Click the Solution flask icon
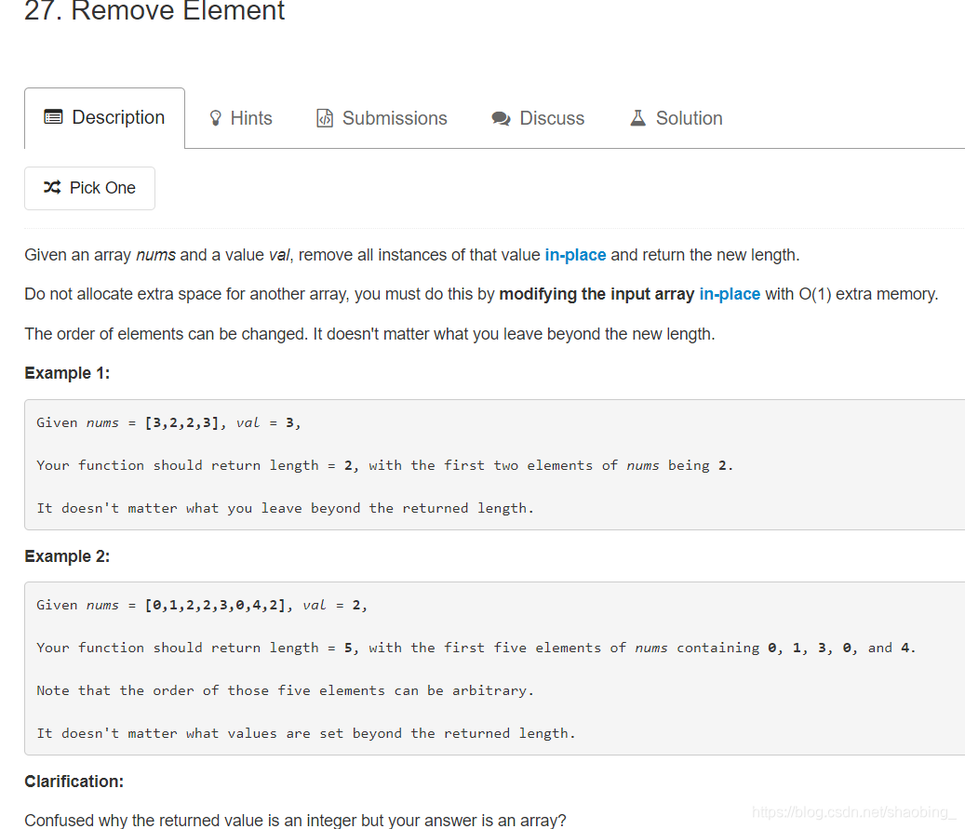Image resolution: width=965 pixels, height=829 pixels. click(637, 118)
